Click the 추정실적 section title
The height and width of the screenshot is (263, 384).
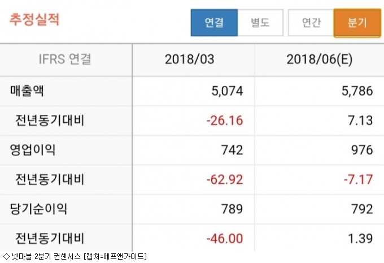[x=34, y=19]
